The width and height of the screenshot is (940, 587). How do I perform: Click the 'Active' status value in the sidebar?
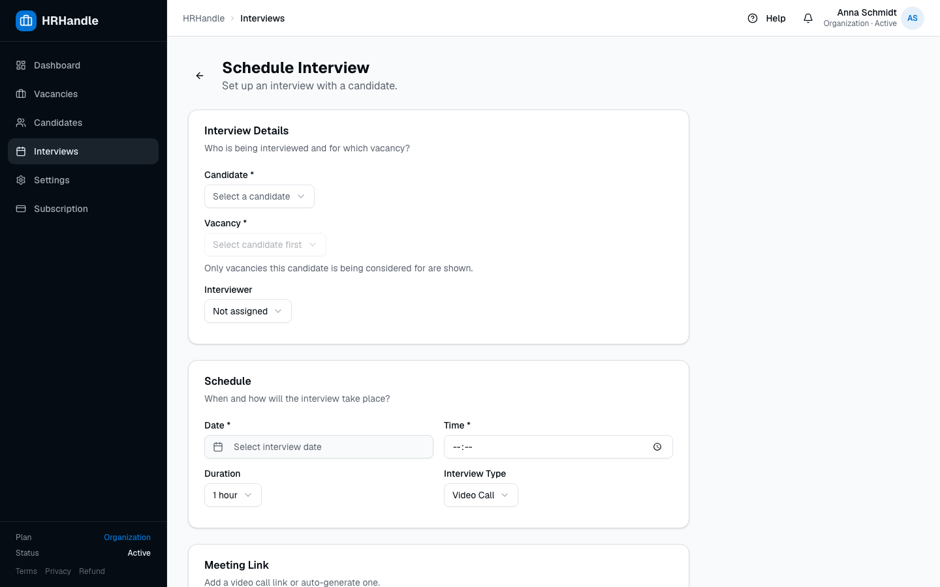coord(139,553)
